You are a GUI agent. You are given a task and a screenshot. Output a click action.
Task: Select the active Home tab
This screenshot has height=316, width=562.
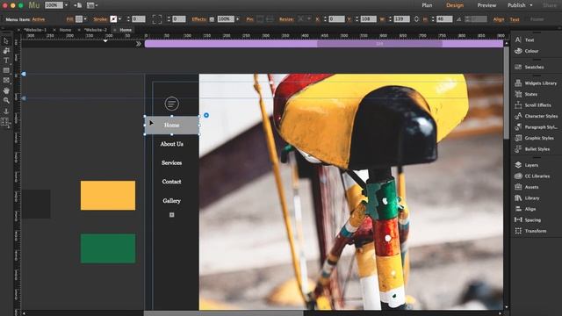point(126,30)
